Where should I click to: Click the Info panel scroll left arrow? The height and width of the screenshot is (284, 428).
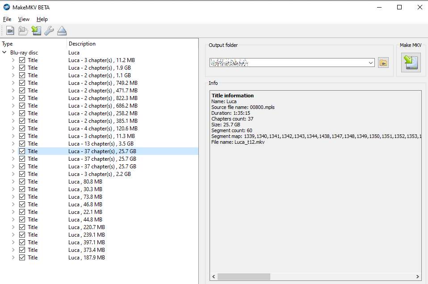pyautogui.click(x=214, y=277)
